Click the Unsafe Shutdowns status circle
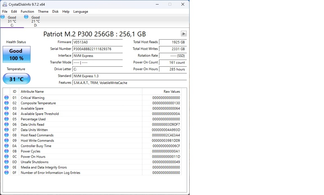The height and width of the screenshot is (195, 324). pos(6,162)
